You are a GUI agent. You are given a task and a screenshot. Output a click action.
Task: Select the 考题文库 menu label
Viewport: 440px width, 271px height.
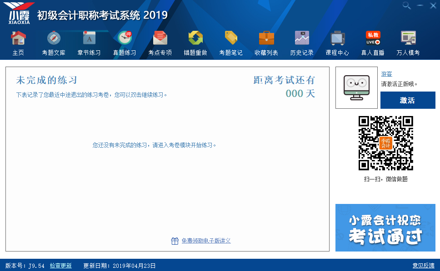coord(54,53)
